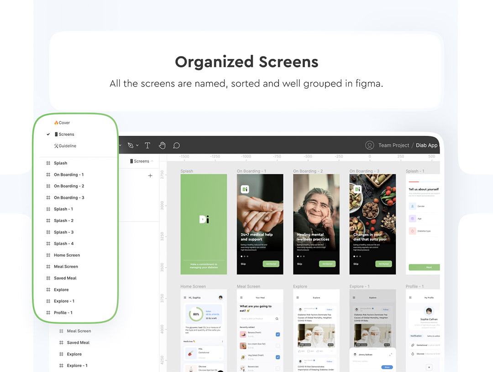Open Pen tool options dropdown arrow

[137, 145]
